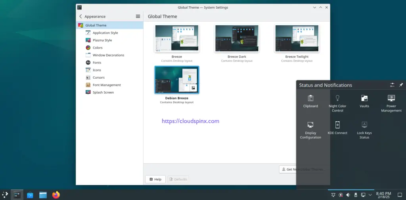Open the updates icon in the system tray
This screenshot has width=406, height=200.
[x=341, y=195]
